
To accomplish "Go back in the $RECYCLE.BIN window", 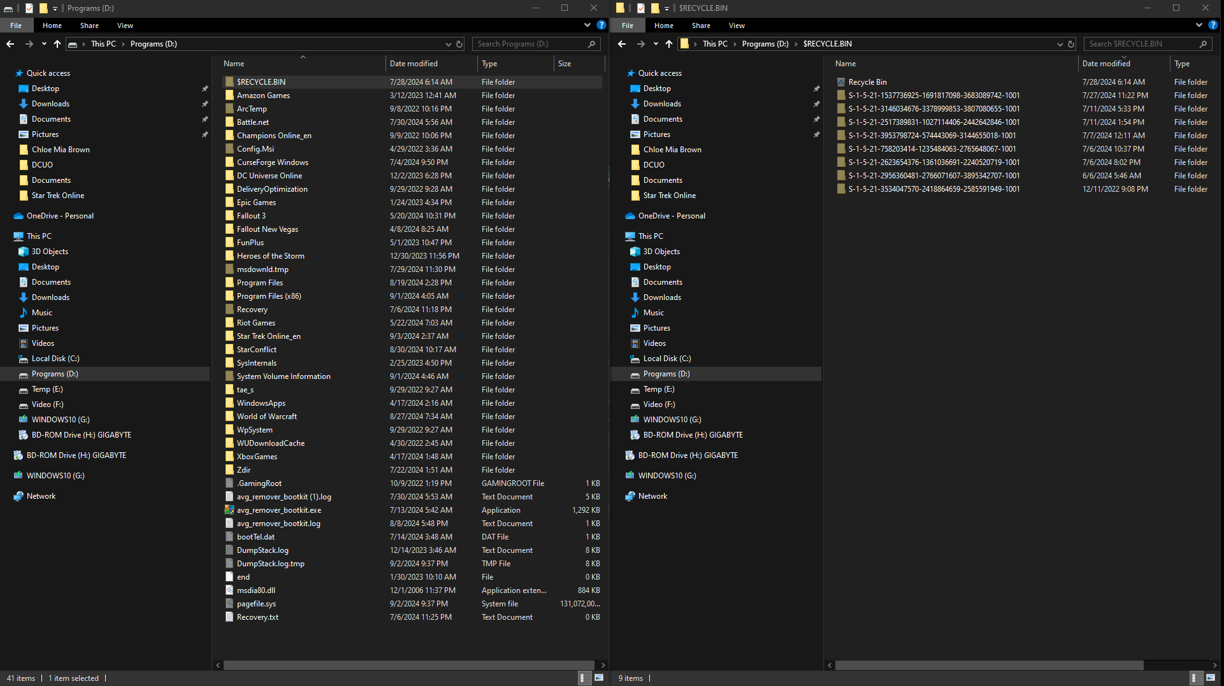I will 622,44.
